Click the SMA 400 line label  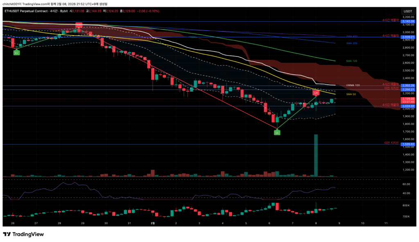[x=352, y=37]
